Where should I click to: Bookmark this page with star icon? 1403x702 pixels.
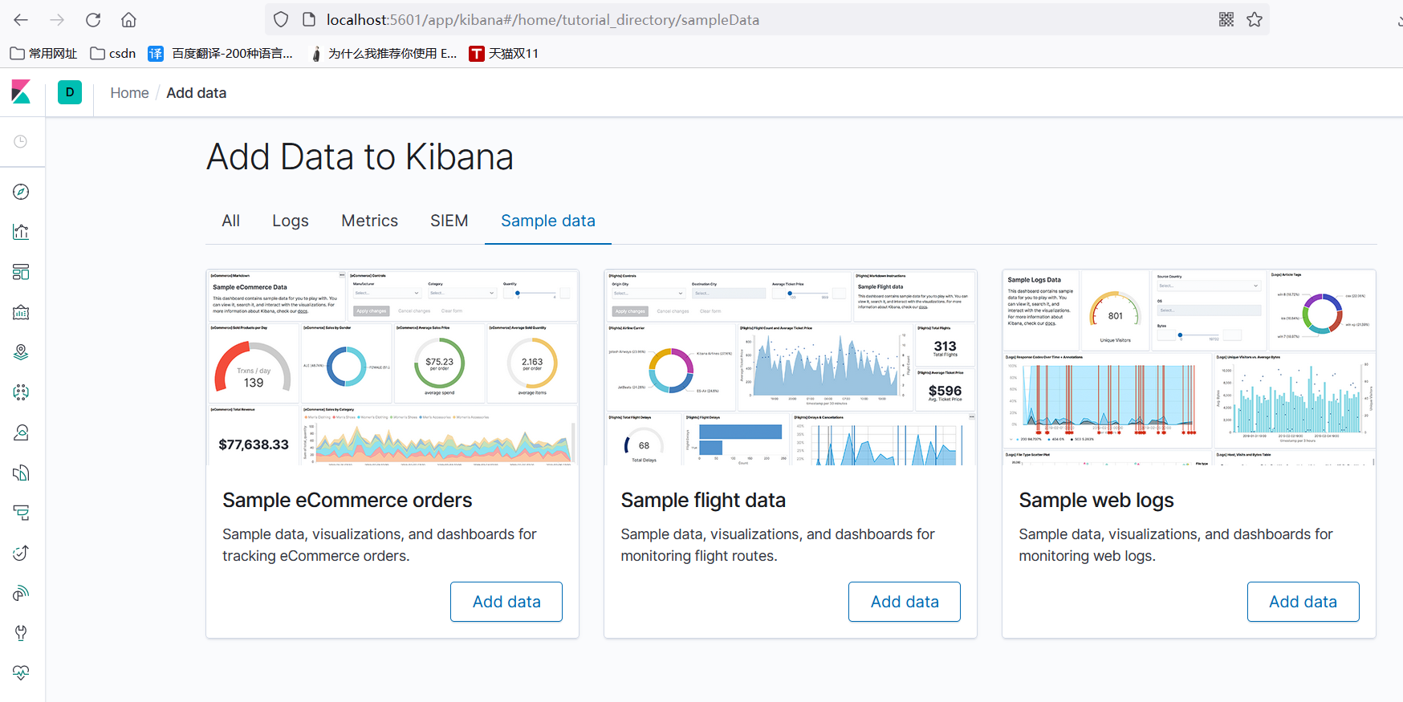(x=1255, y=20)
